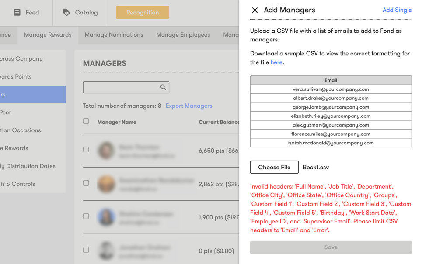Switch to Manage Employees tab
The image size is (422, 264).
[183, 35]
